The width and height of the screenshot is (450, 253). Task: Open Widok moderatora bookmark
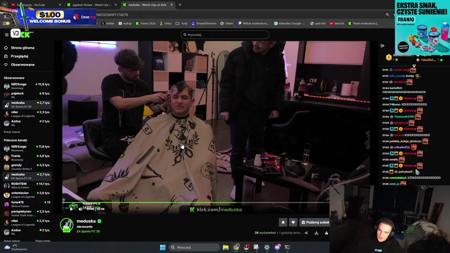click(253, 24)
